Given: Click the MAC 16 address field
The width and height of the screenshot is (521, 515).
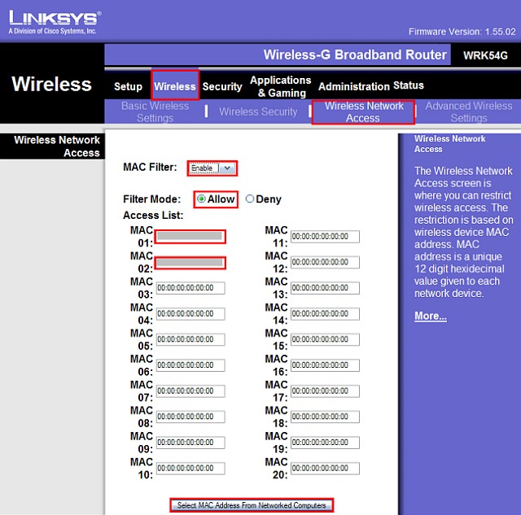Looking at the screenshot, I should point(325,365).
